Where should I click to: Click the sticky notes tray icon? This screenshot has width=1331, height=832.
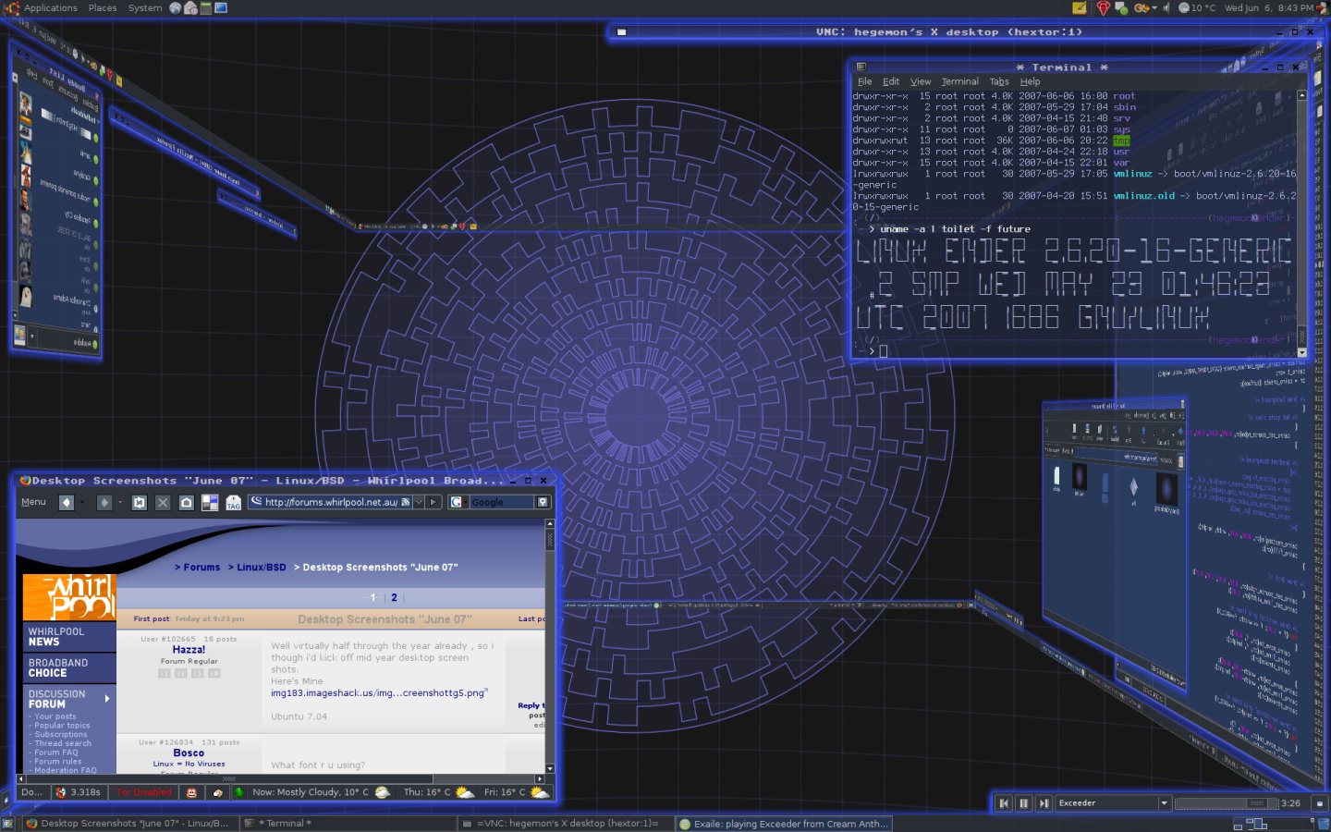[1080, 7]
